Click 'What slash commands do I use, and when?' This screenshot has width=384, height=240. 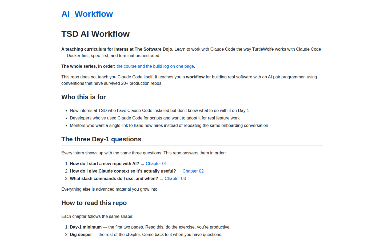114,178
